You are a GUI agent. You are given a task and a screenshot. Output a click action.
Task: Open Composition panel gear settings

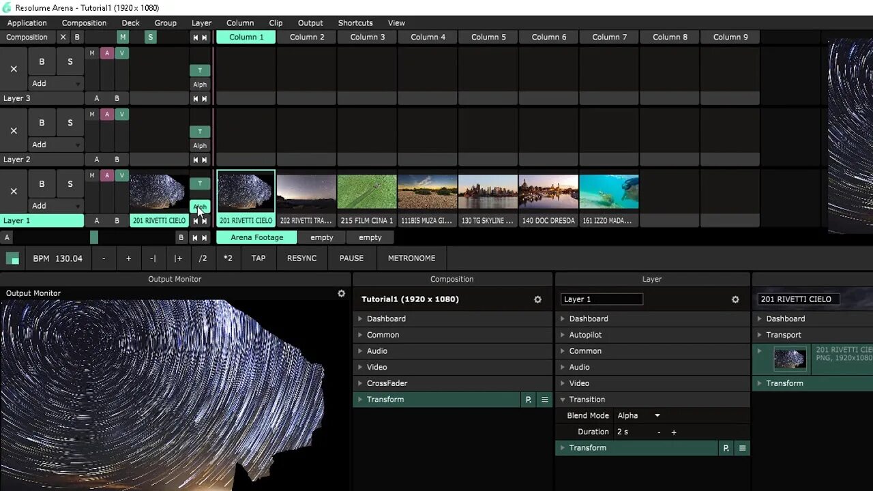[537, 299]
